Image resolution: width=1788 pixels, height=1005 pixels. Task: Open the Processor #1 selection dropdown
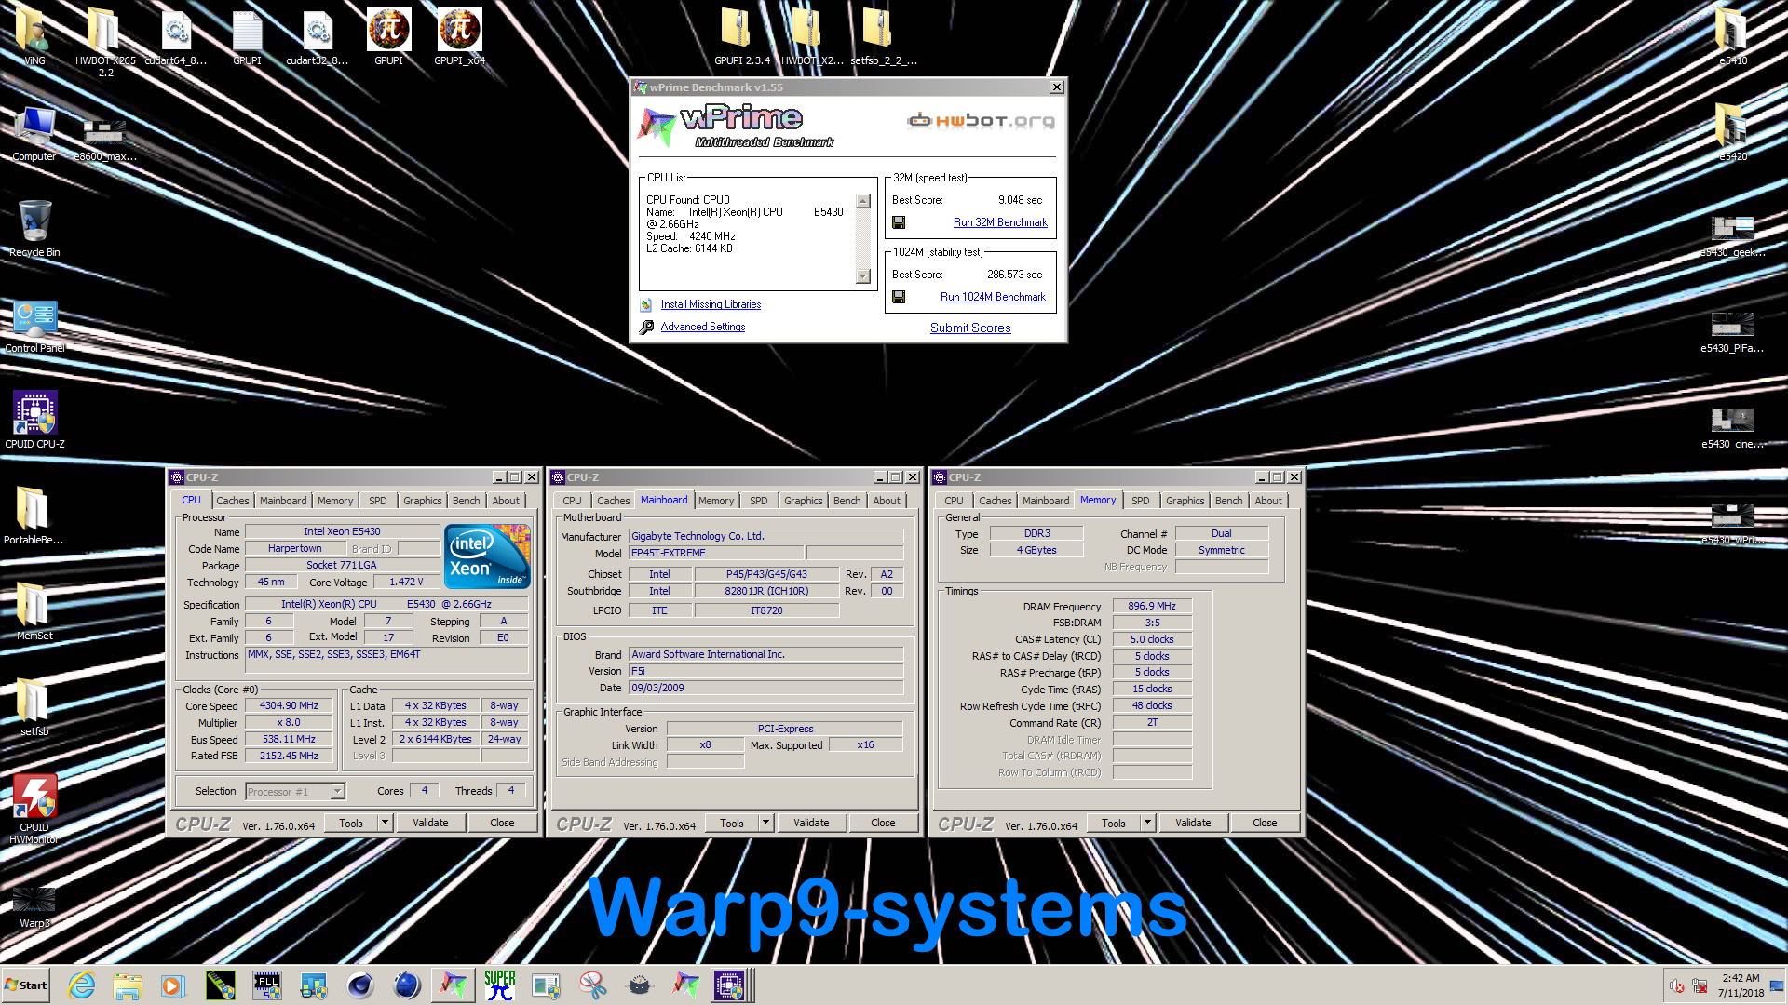click(295, 791)
